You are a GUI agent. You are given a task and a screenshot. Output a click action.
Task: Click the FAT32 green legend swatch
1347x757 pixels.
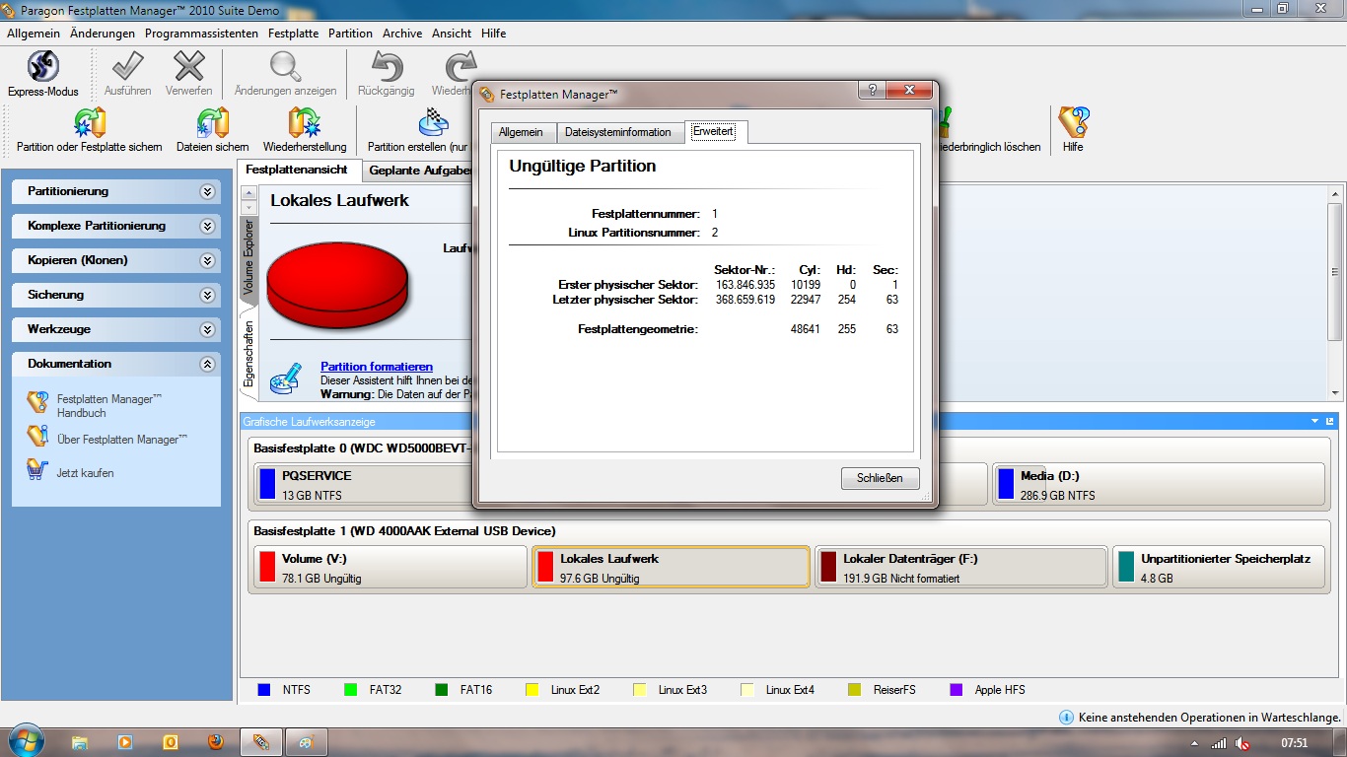350,690
